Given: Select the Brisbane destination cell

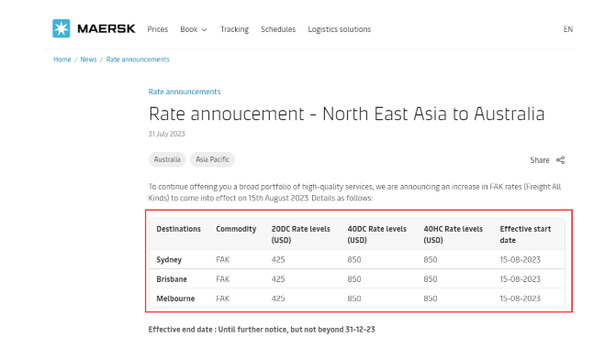Looking at the screenshot, I should pos(172,279).
